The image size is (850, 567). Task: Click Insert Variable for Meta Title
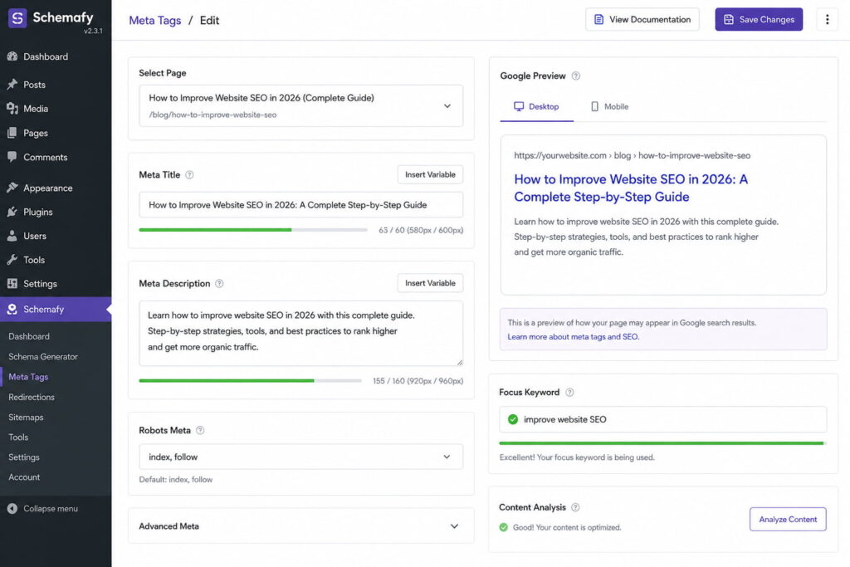click(430, 174)
